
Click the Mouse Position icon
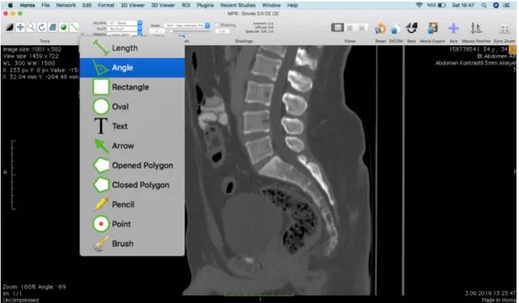click(476, 28)
